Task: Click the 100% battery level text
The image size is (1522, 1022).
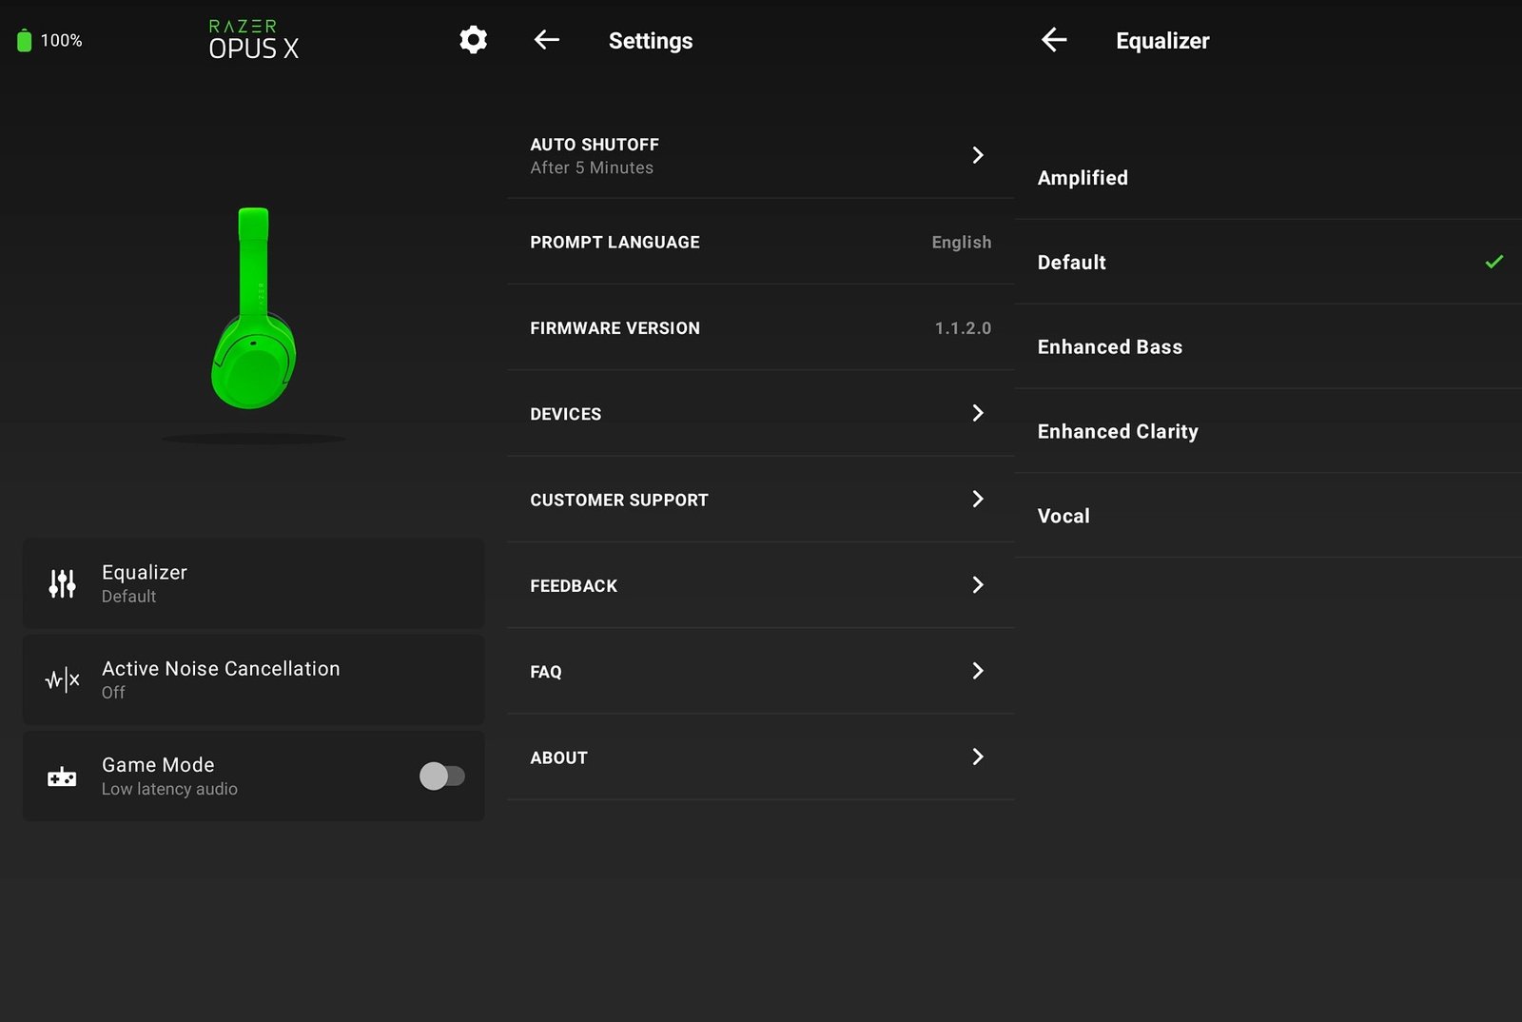Action: [61, 41]
